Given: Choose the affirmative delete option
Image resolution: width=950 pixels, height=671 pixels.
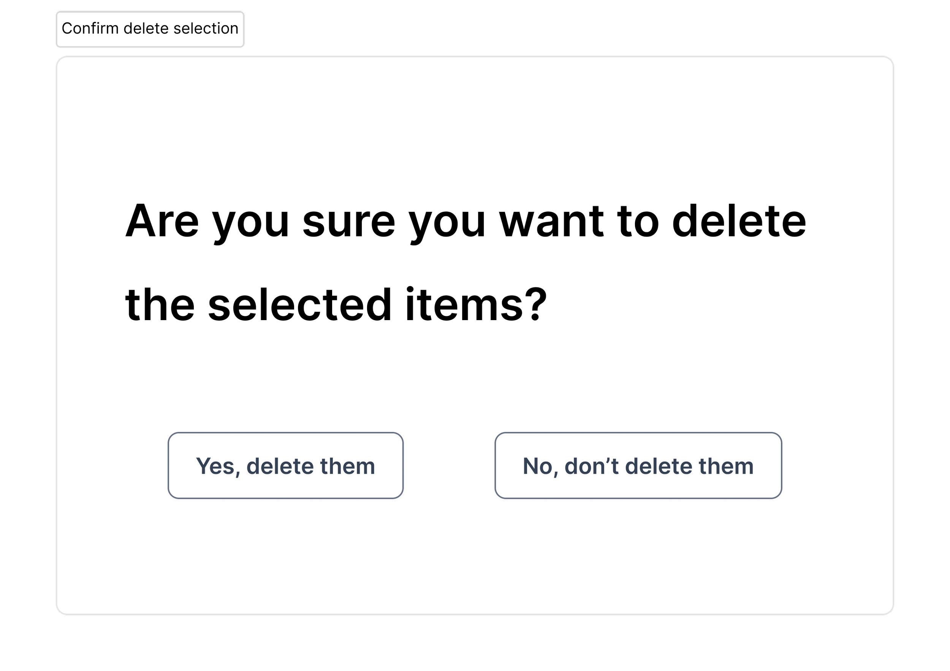Looking at the screenshot, I should (285, 466).
